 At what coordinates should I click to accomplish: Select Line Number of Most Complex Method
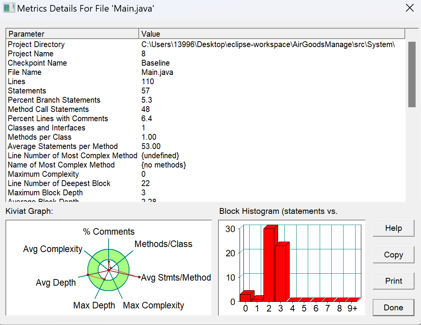(205, 156)
